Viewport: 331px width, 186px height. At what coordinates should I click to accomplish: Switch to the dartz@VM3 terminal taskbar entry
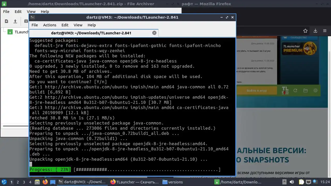(82, 182)
